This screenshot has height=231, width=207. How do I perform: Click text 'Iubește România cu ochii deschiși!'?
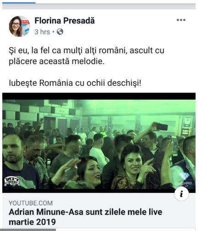point(75,83)
